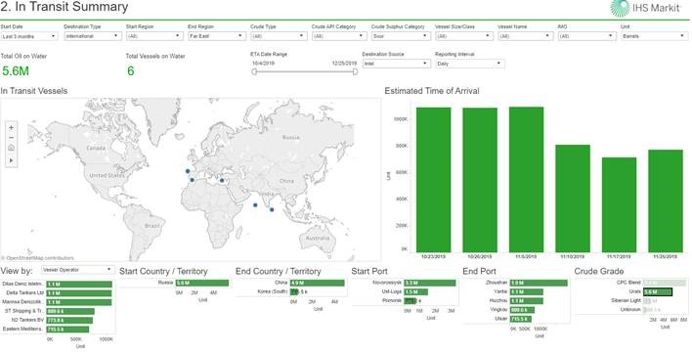Screen dimensions: 692x354
Task: Zoom in on the map with plus icon
Action: [x=12, y=127]
